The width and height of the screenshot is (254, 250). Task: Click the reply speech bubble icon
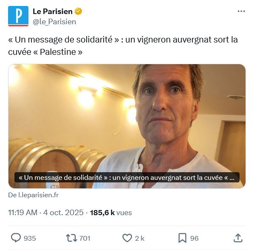(x=16, y=238)
